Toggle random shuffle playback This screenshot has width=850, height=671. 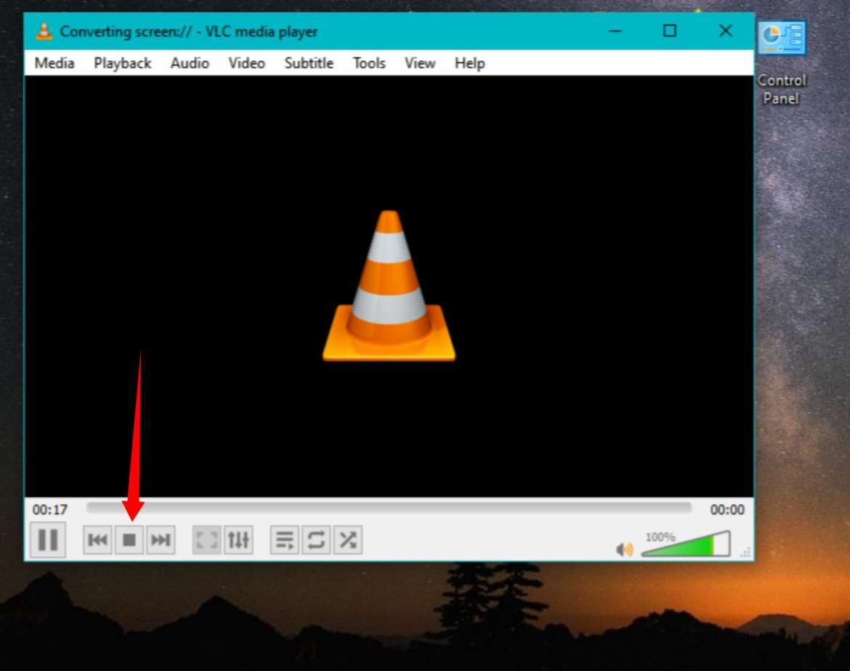pyautogui.click(x=348, y=539)
